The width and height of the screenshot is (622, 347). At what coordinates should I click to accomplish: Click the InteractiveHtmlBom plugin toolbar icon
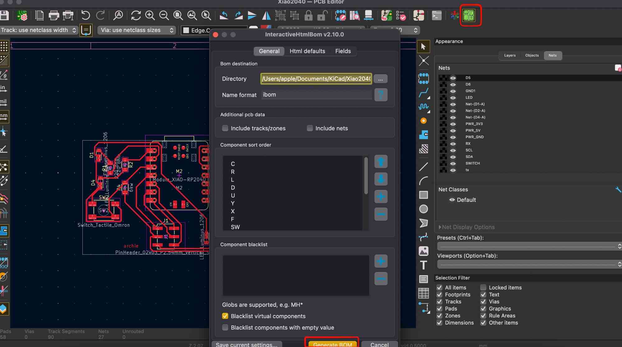coord(468,15)
